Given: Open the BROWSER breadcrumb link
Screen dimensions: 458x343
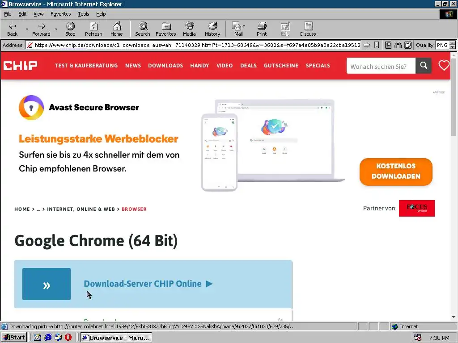Looking at the screenshot, I should 134,209.
